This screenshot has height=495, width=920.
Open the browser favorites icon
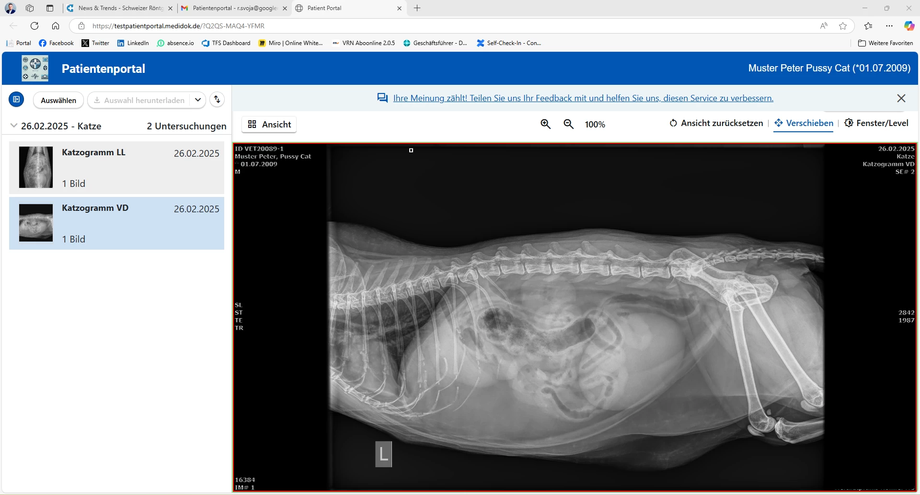[x=868, y=26]
